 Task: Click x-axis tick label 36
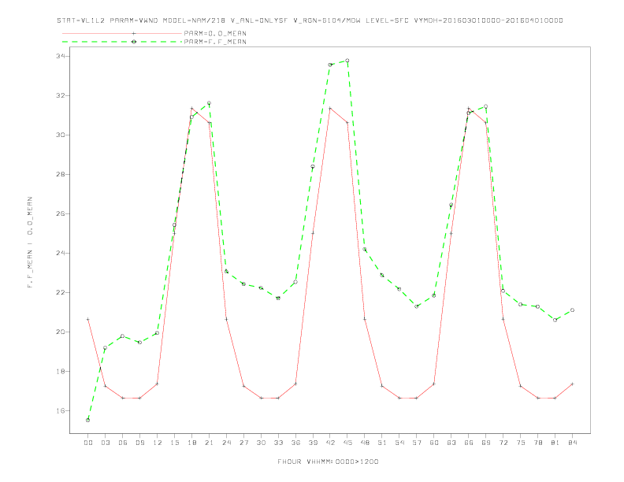(295, 443)
